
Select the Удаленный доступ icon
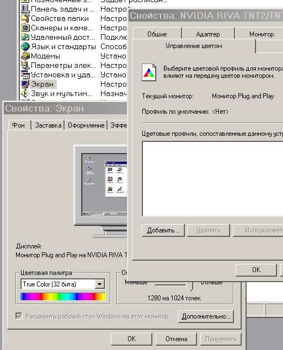(25, 37)
